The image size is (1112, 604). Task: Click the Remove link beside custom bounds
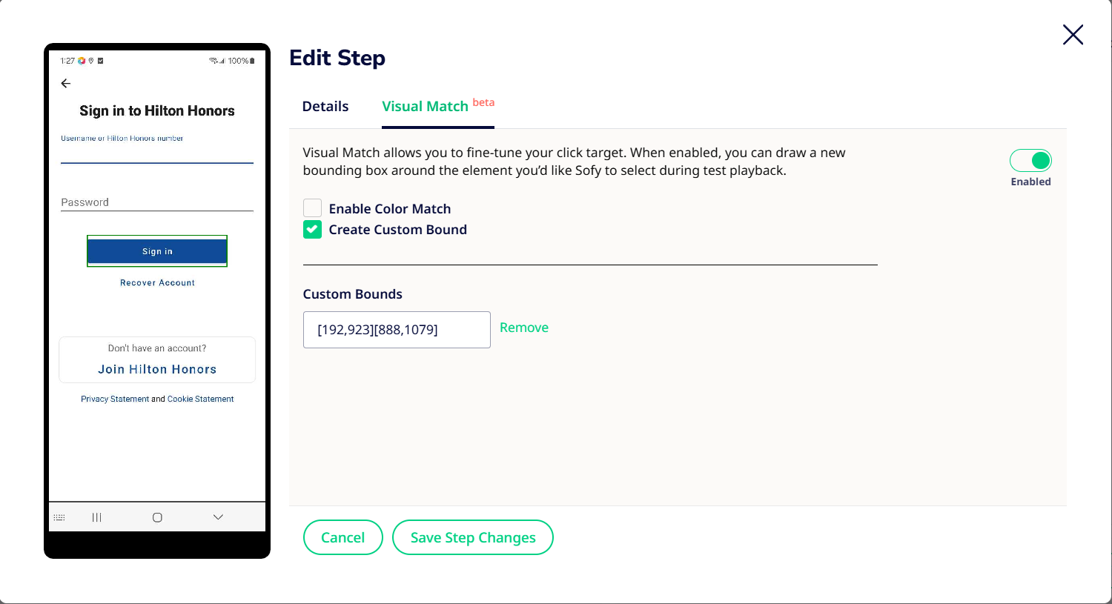[x=524, y=328]
